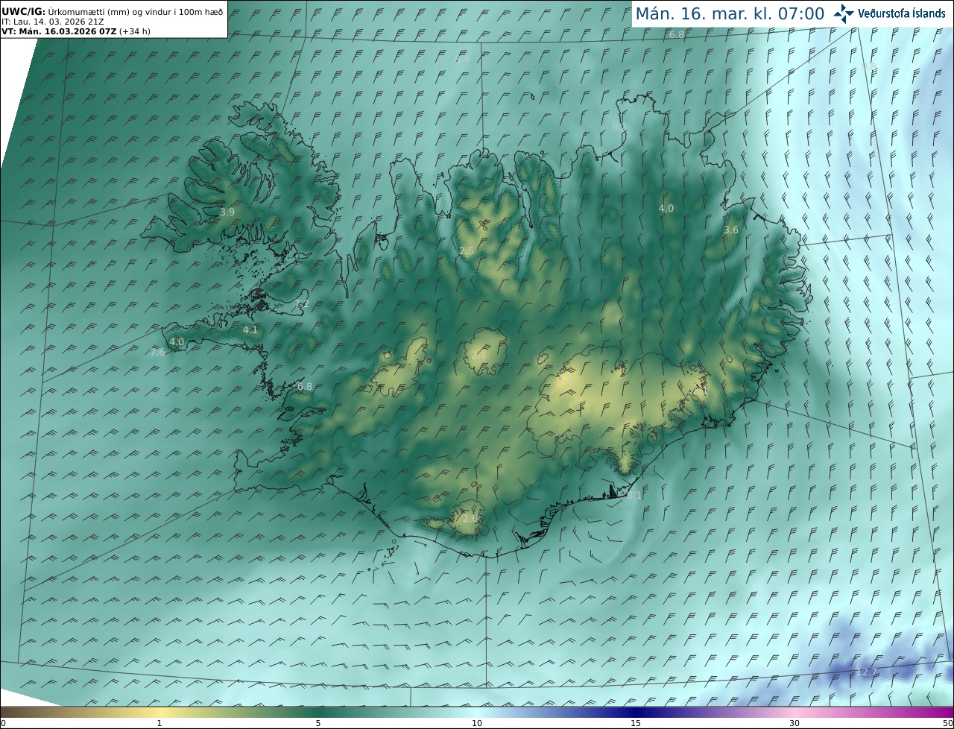Click the 3.9 value over the Westfjords
The image size is (954, 729).
227,212
